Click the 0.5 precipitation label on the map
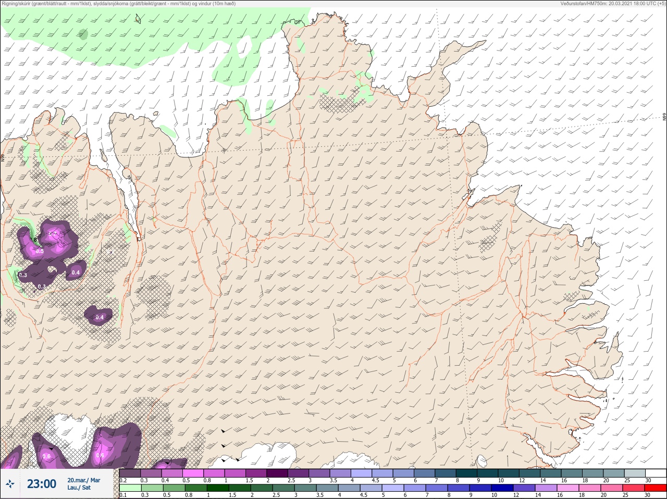This screenshot has height=499, width=667. click(40, 251)
